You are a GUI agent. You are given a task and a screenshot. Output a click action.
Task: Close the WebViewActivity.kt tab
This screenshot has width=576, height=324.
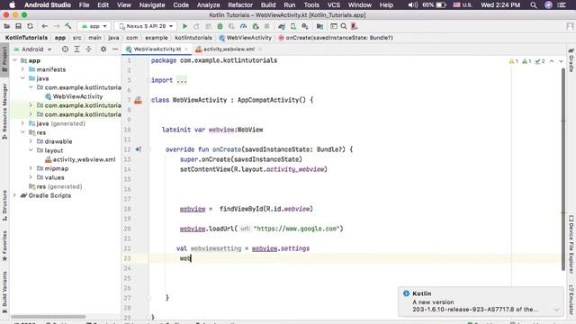[186, 49]
